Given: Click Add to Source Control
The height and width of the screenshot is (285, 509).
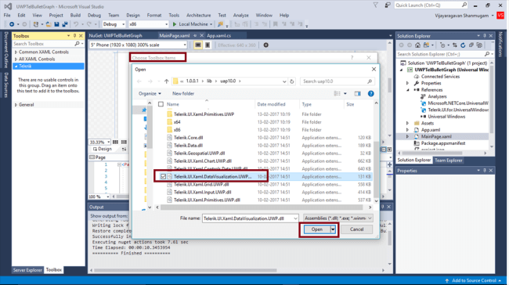Looking at the screenshot, I should pyautogui.click(x=474, y=280).
